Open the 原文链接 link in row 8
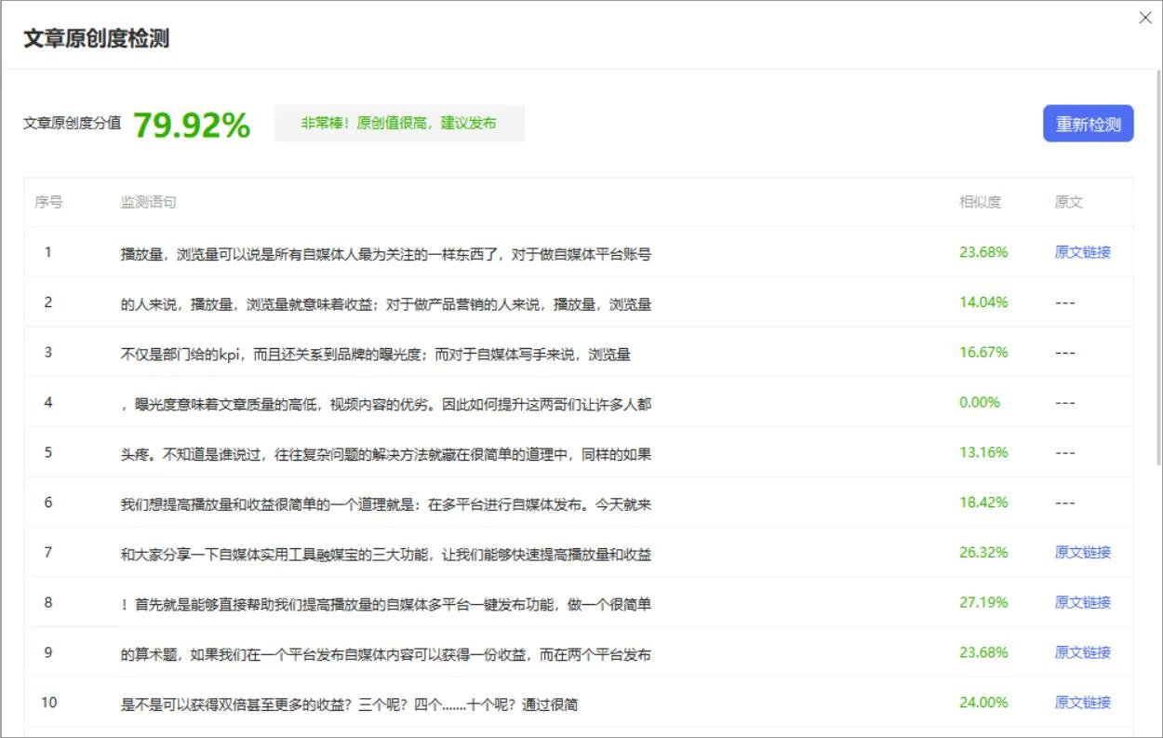 pos(1081,602)
